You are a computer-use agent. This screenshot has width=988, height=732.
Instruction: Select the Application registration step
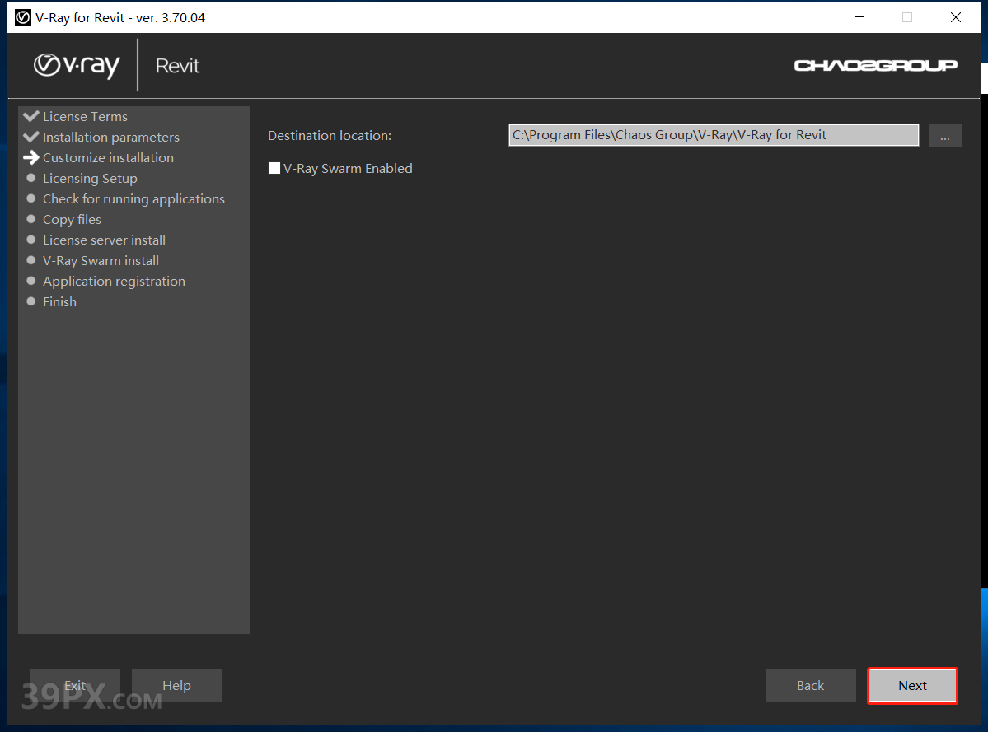pos(114,282)
